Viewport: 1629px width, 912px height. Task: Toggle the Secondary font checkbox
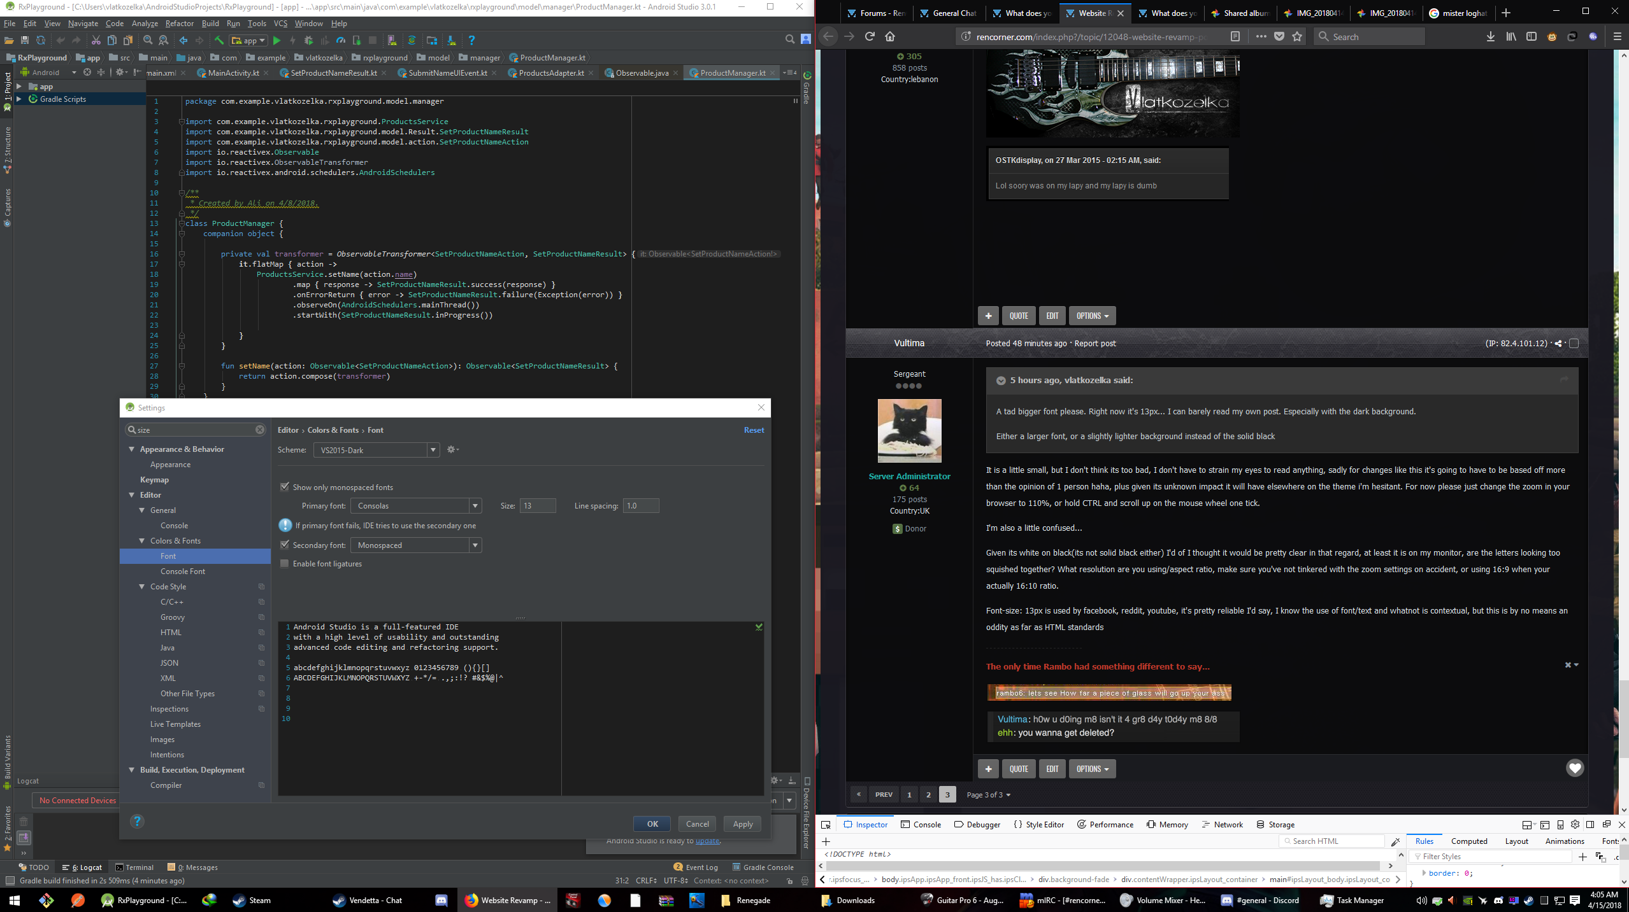(x=285, y=545)
